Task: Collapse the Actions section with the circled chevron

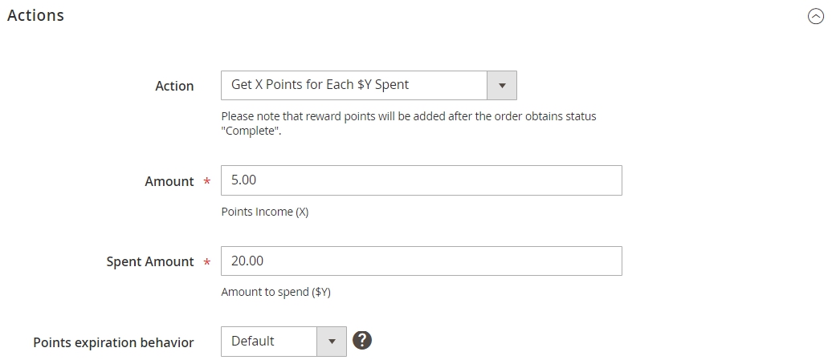Action: pyautogui.click(x=816, y=16)
